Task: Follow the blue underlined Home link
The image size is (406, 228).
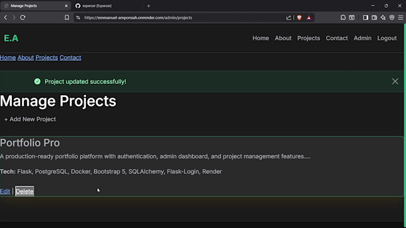Action: [8, 58]
